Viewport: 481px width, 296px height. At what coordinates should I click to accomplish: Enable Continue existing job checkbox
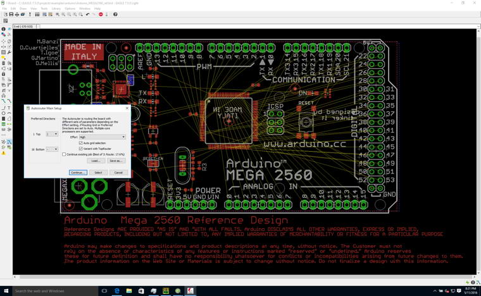[64, 154]
